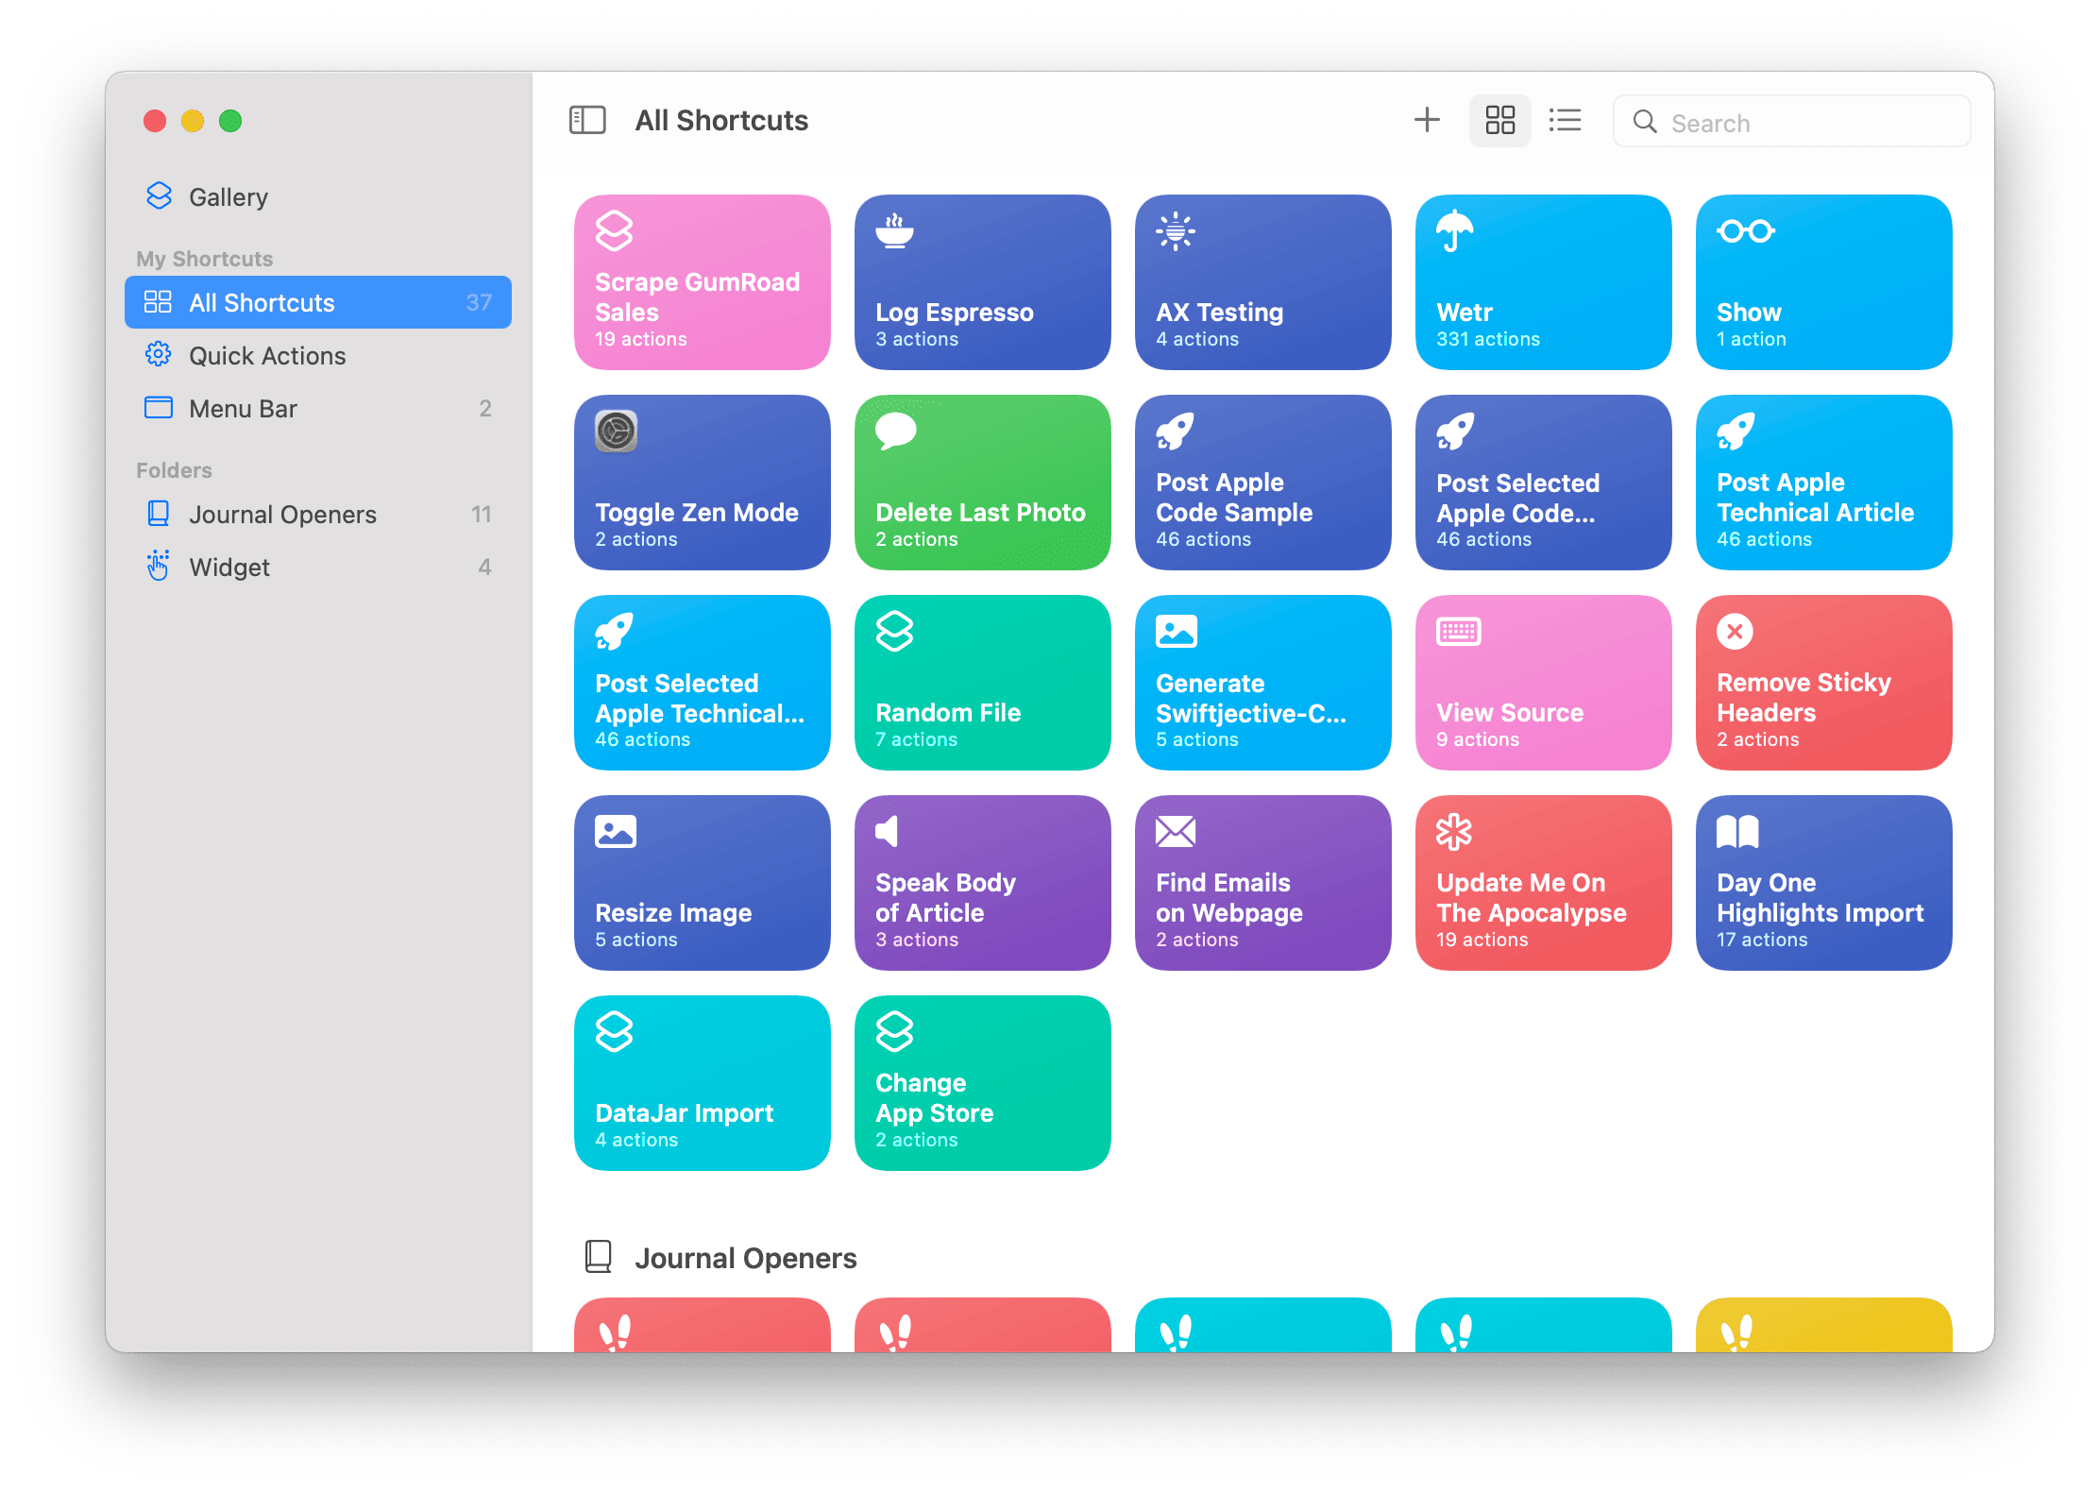This screenshot has height=1492, width=2100.
Task: Select Quick Actions with the gear icon
Action: (267, 355)
